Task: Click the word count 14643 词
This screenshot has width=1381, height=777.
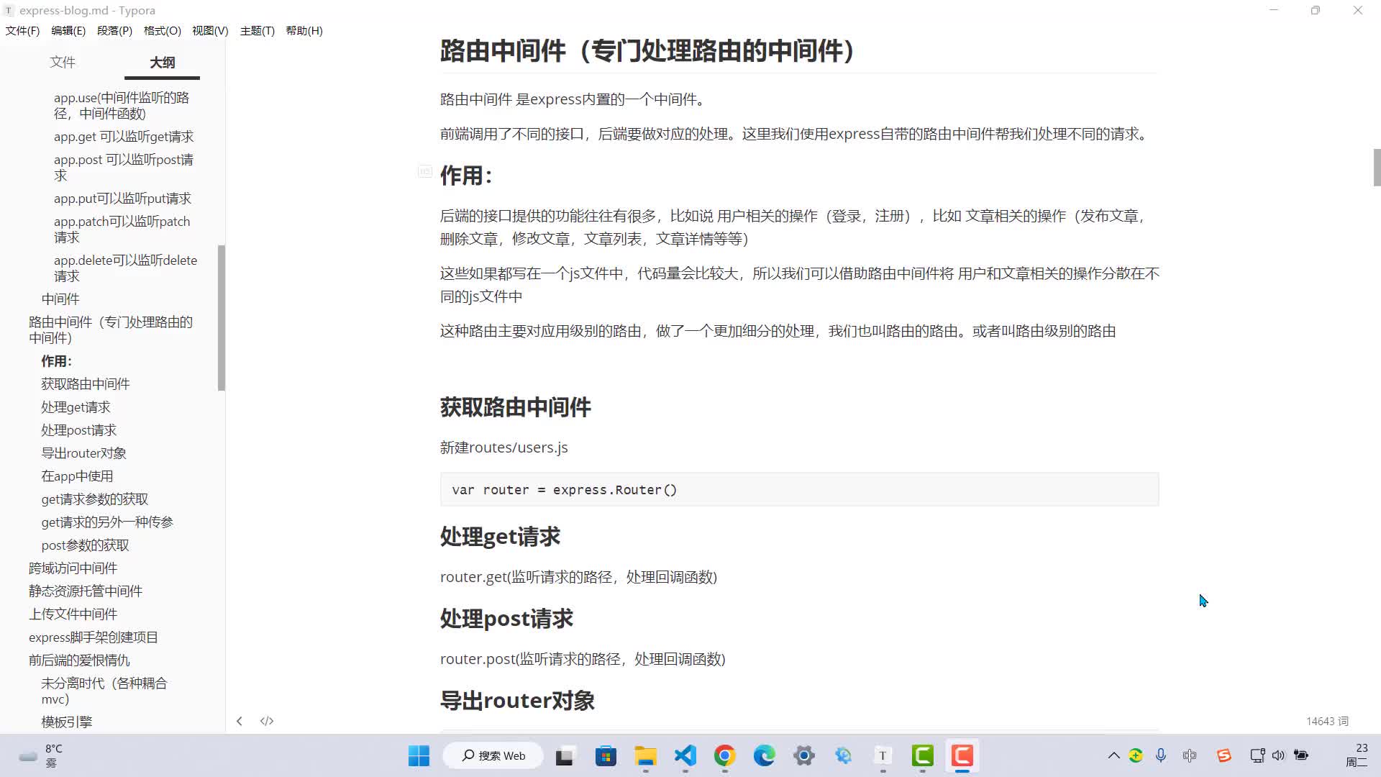Action: tap(1327, 721)
